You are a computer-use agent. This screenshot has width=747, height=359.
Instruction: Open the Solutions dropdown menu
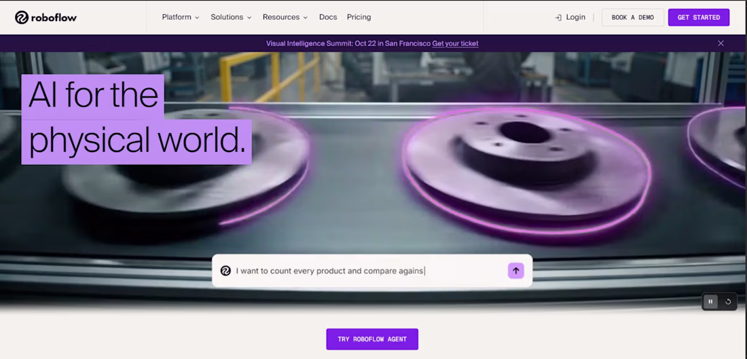point(231,17)
